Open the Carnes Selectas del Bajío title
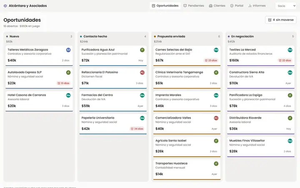Screen dimensions: 300x188 [x=173, y=49]
